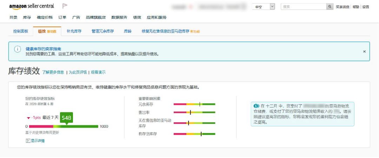379x158 pixels.
Task: Switch to the 补充库存 tab
Action: click(74, 31)
